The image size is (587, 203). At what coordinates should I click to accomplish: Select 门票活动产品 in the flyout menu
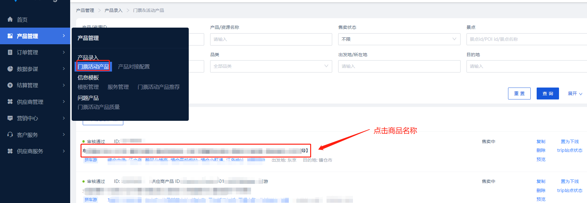pyautogui.click(x=93, y=67)
